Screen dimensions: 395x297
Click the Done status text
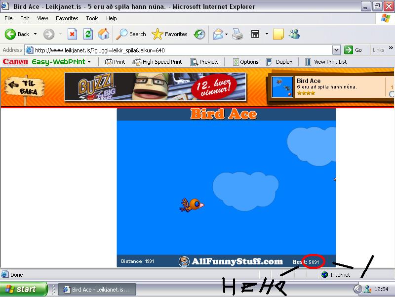tap(17, 275)
